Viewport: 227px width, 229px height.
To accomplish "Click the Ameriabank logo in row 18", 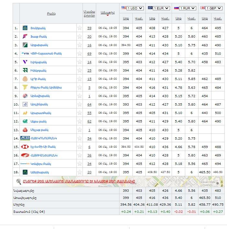I will point(25,172).
